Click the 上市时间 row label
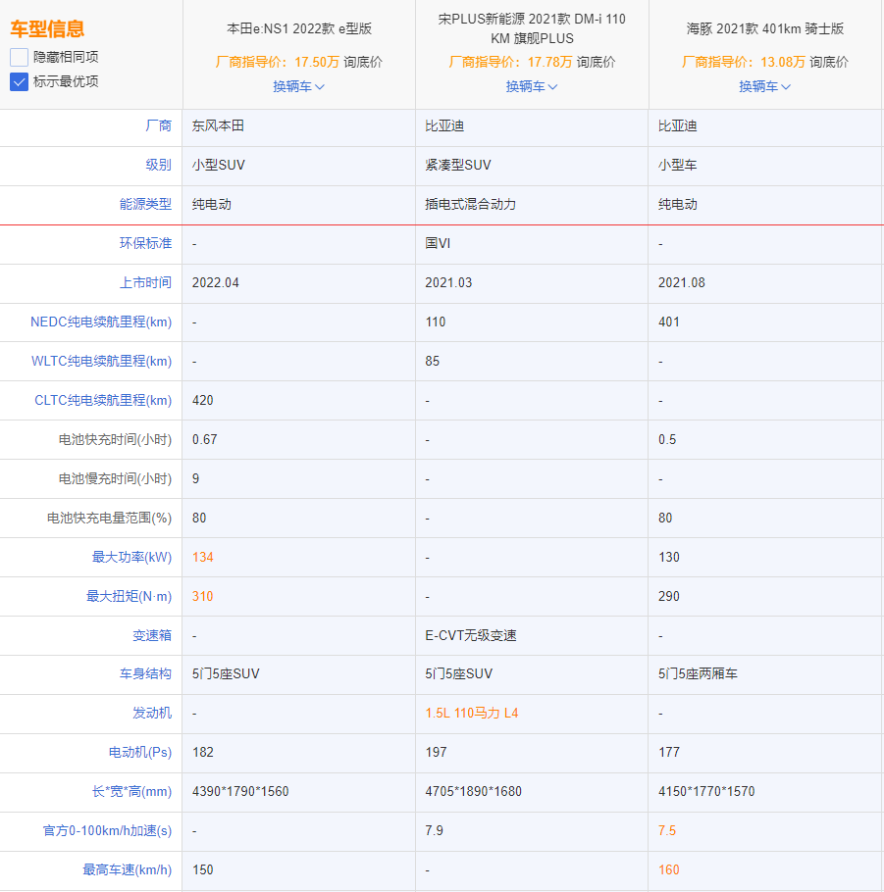 point(145,282)
